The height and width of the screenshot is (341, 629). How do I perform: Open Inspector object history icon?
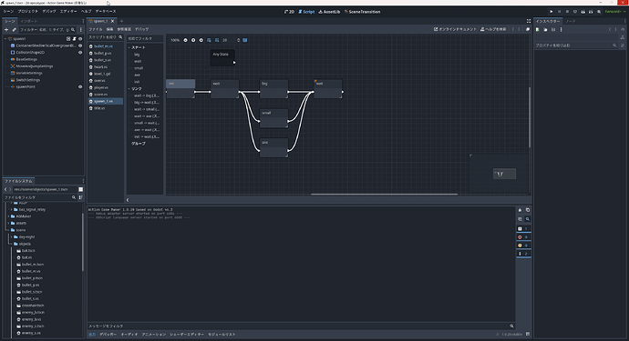pyautogui.click(x=623, y=30)
